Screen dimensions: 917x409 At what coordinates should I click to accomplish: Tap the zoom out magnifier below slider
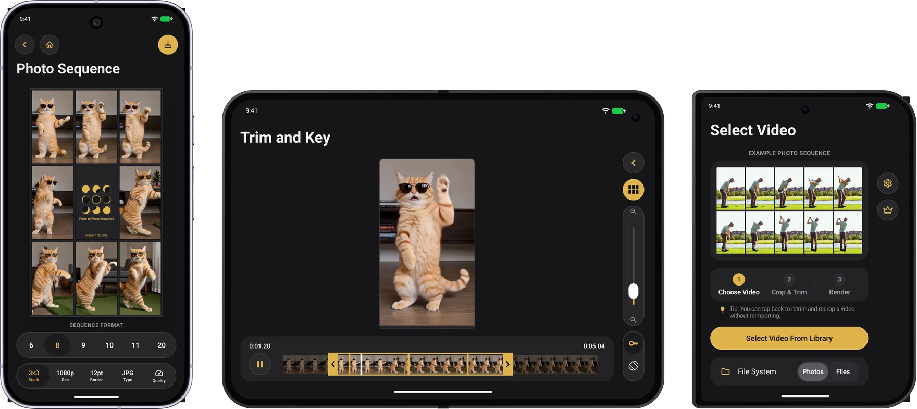[x=633, y=320]
